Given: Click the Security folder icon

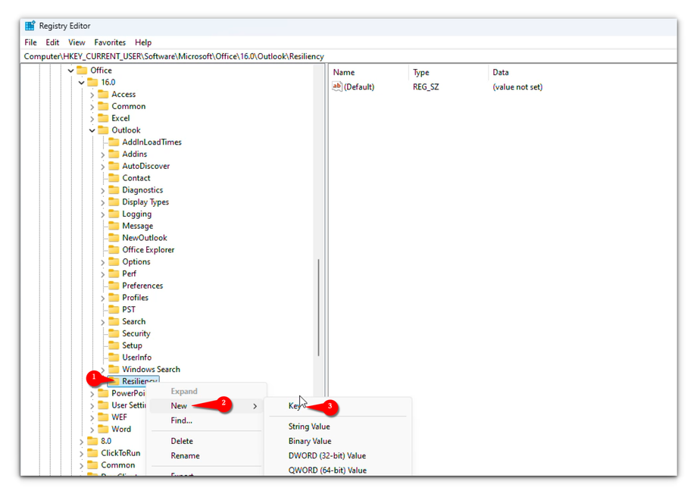Looking at the screenshot, I should point(114,334).
